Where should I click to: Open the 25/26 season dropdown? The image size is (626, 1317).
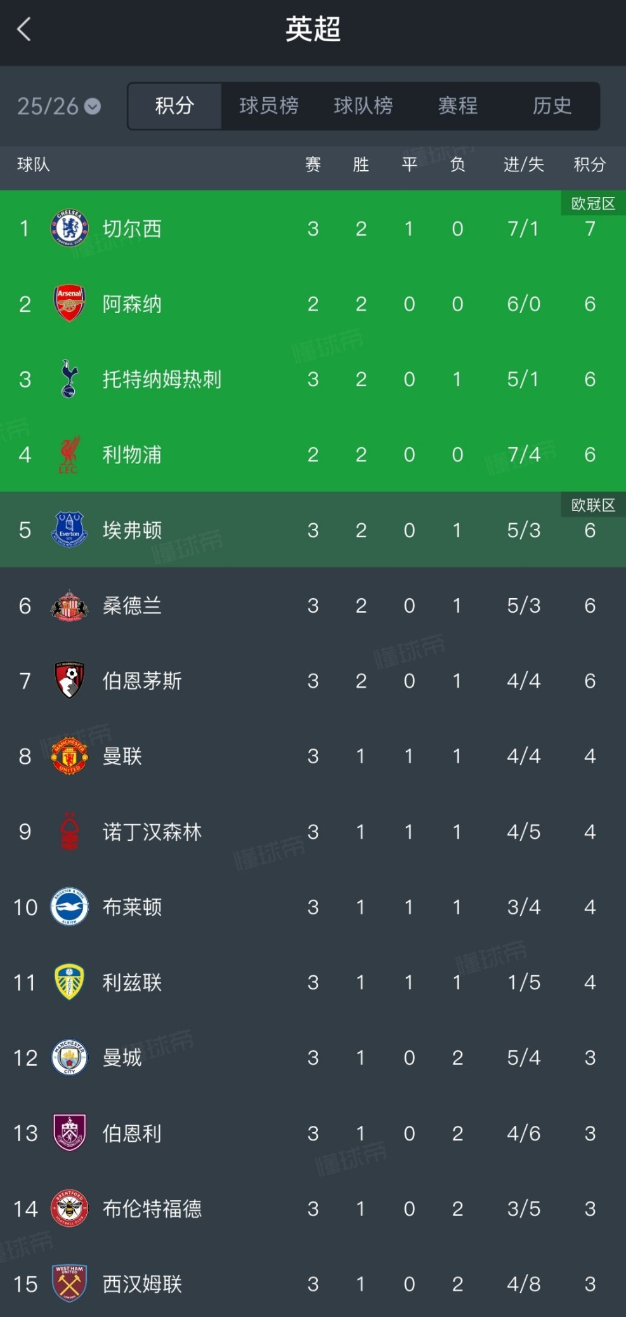pyautogui.click(x=58, y=106)
